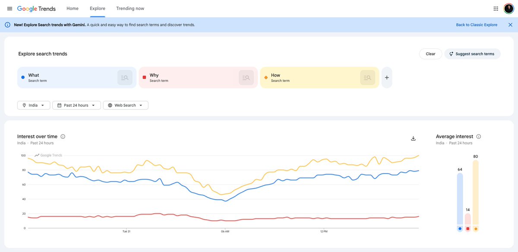This screenshot has height=252, width=518.
Task: Open explore icon on the What term
Action: pyautogui.click(x=125, y=78)
